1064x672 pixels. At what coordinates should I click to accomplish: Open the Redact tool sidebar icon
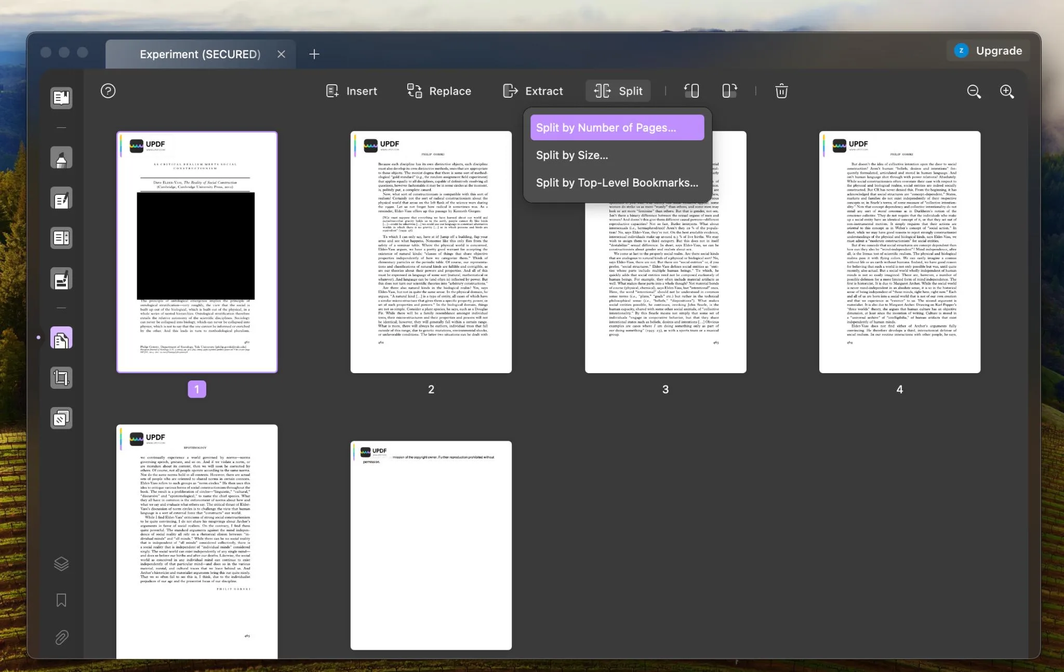point(61,279)
